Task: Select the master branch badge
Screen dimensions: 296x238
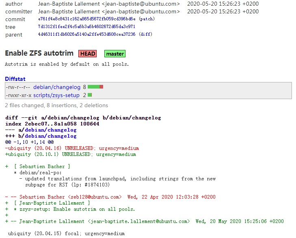Action: click(x=115, y=54)
